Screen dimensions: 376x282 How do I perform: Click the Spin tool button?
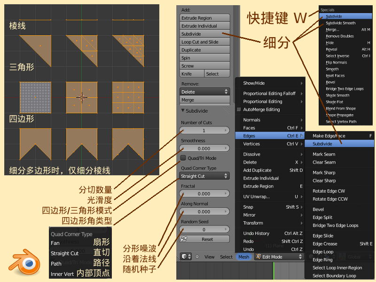click(204, 58)
